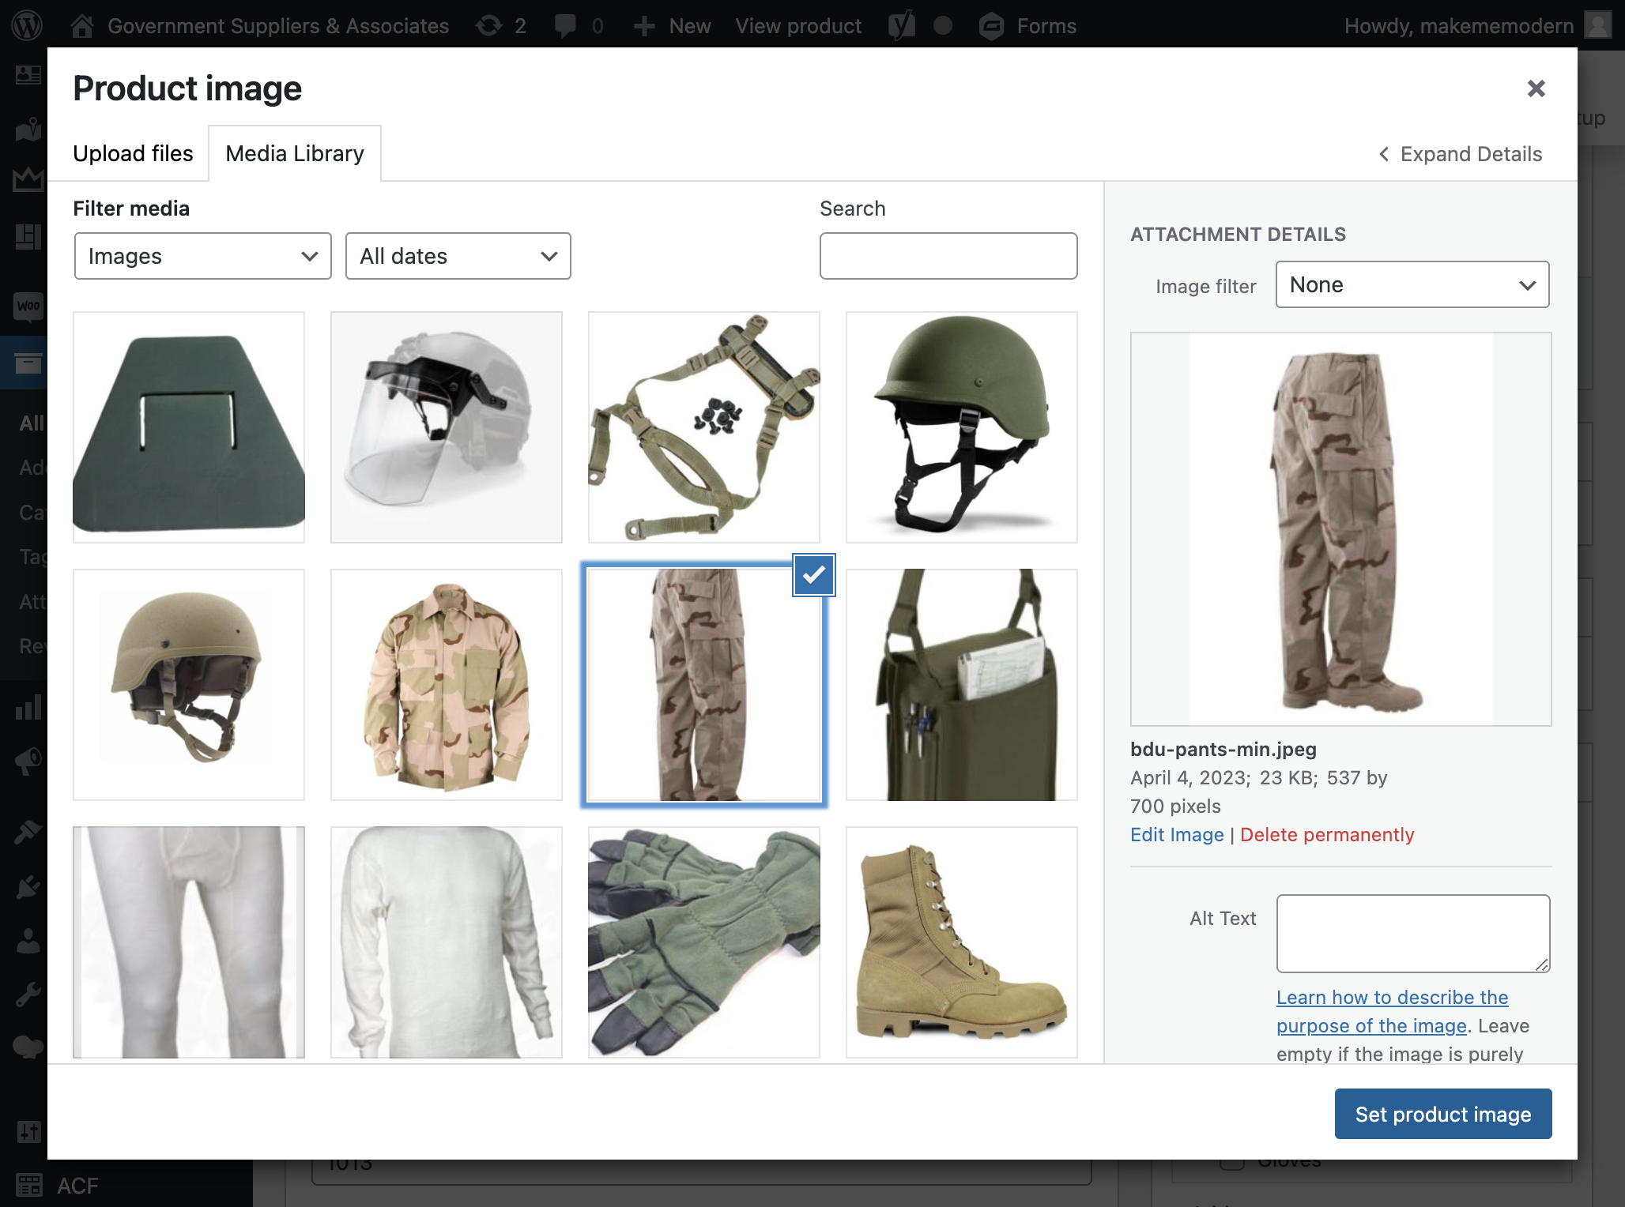Open Learn how to describe the image link
This screenshot has width=1625, height=1207.
coord(1392,1011)
